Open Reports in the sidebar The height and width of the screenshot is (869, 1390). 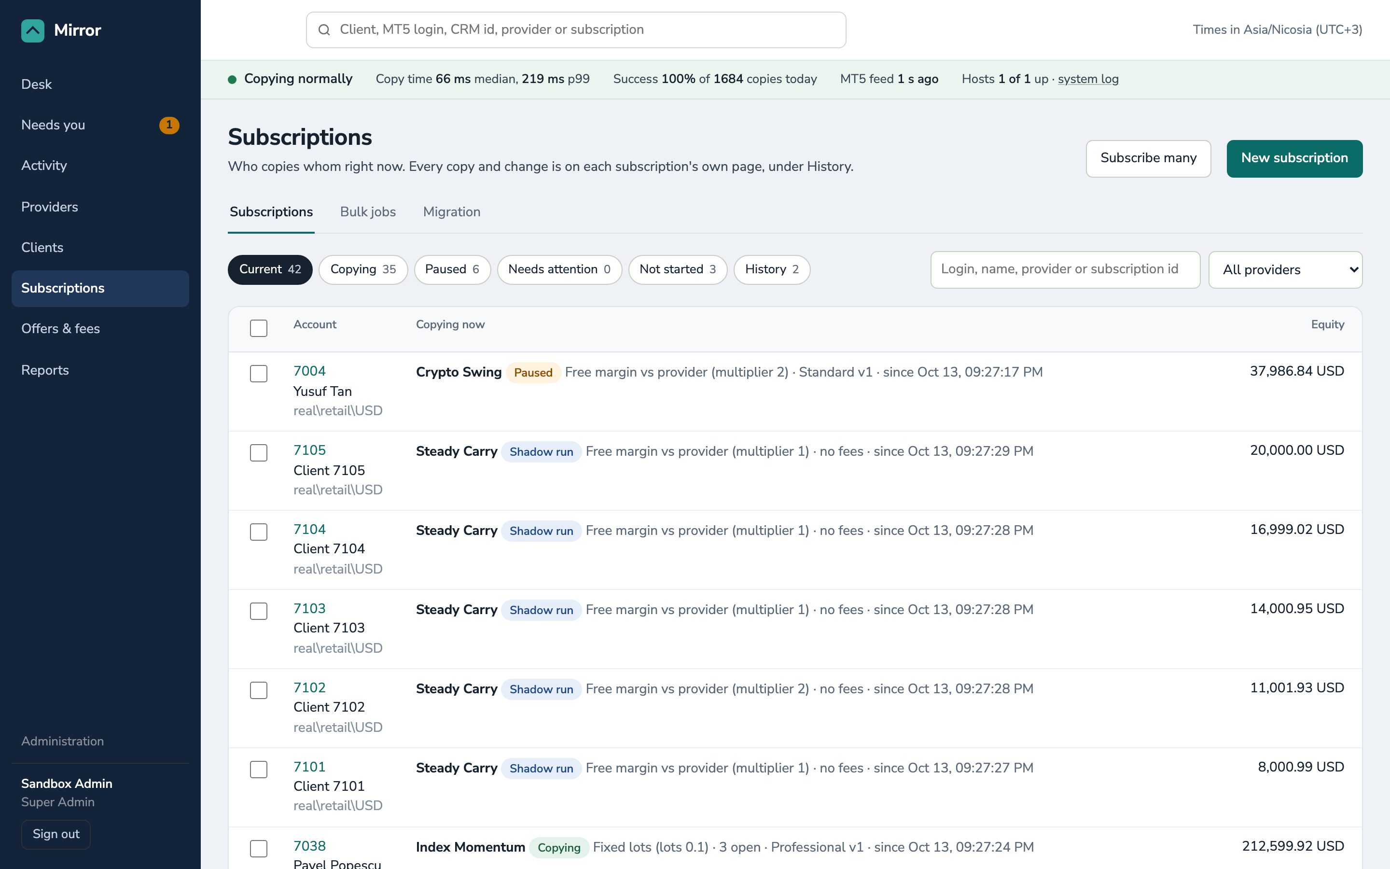[100, 370]
